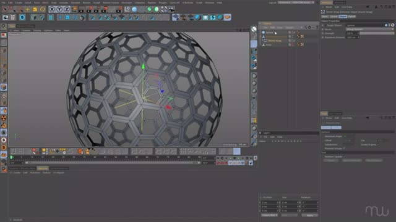Viewport: 396px width, 222px height.
Task: Click the blue sphere icon in top toolbar
Action: [134, 9]
